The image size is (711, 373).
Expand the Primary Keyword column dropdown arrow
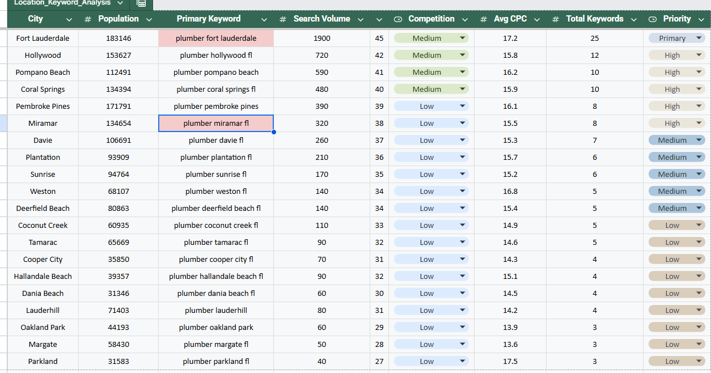click(x=264, y=20)
